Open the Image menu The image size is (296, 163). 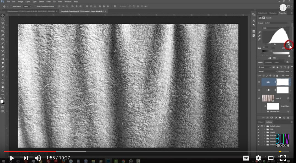tap(20, 1)
